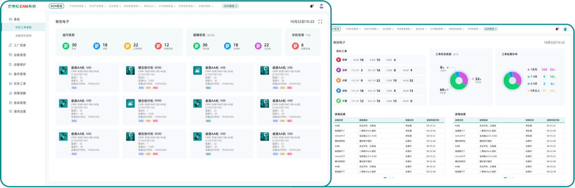The height and width of the screenshot is (188, 575).
Task: Click the 备件管理 sidebar icon
Action: [10, 74]
